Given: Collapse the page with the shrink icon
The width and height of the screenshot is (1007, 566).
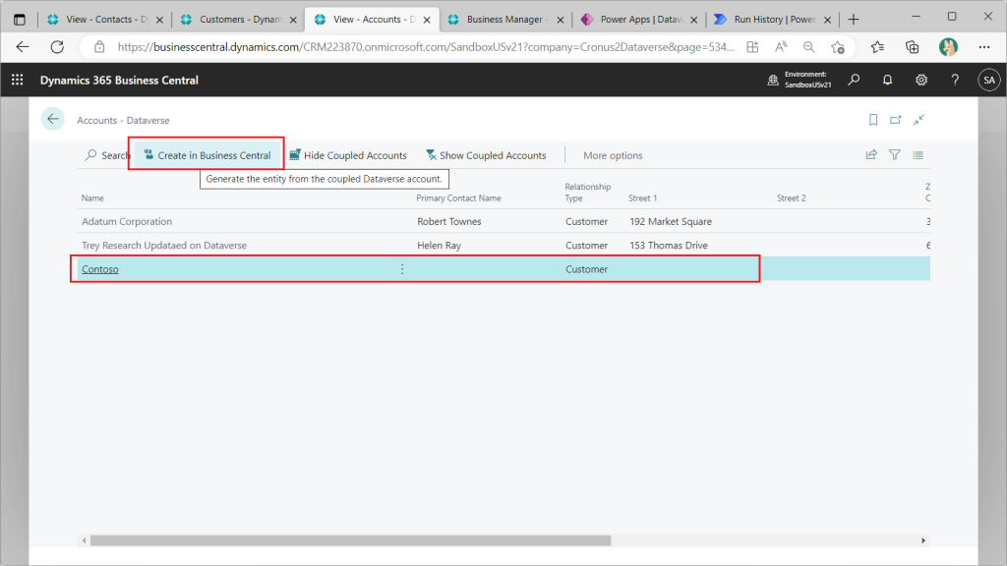Looking at the screenshot, I should pyautogui.click(x=919, y=120).
